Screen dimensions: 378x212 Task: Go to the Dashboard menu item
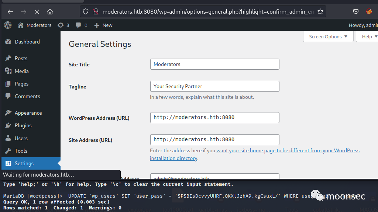pyautogui.click(x=27, y=42)
